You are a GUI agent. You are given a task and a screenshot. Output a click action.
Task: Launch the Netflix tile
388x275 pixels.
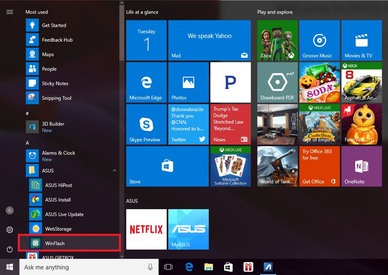(x=146, y=229)
